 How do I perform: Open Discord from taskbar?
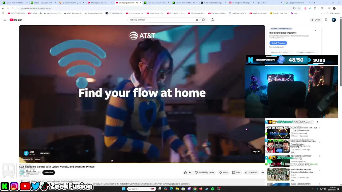point(189,189)
